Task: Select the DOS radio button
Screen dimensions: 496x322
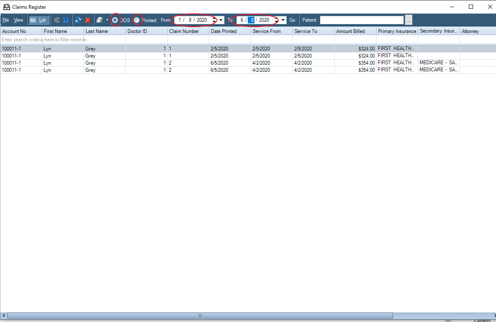Action: [x=115, y=20]
